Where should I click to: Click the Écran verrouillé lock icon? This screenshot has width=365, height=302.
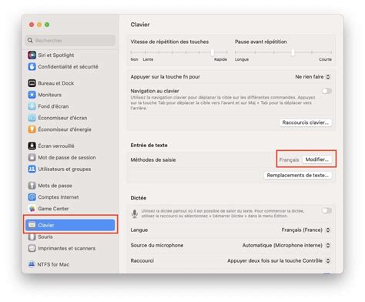tap(32, 146)
